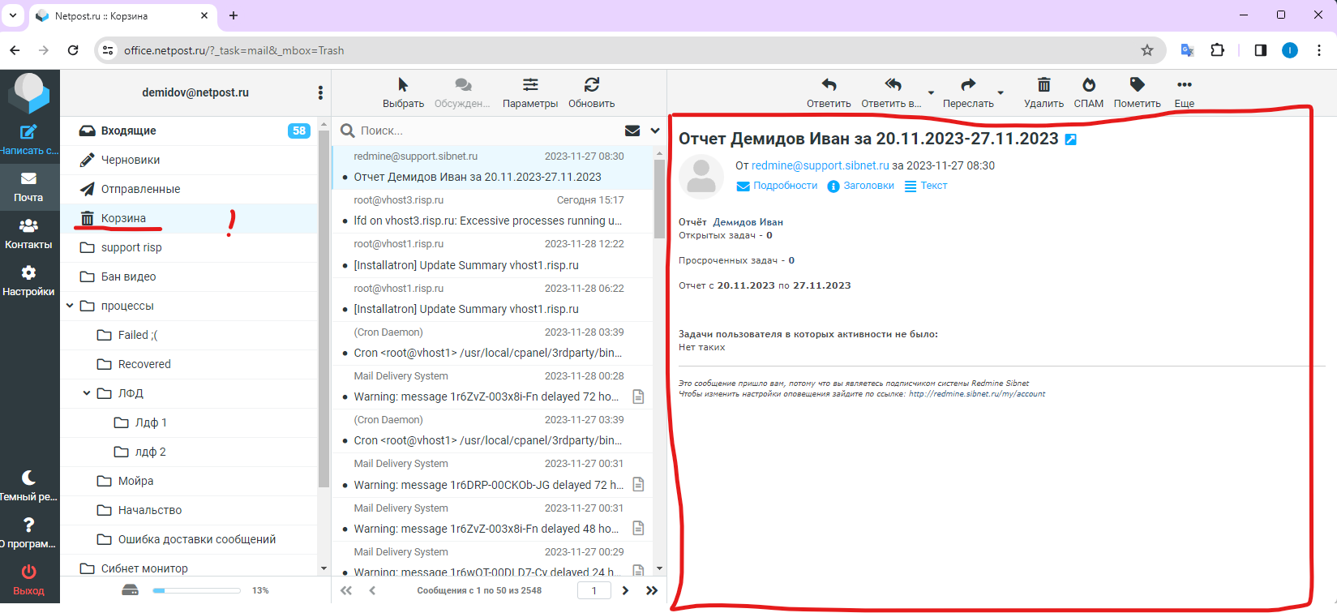Click the Forward (Переслать) arrow icon
The height and width of the screenshot is (613, 1337).
(x=968, y=85)
